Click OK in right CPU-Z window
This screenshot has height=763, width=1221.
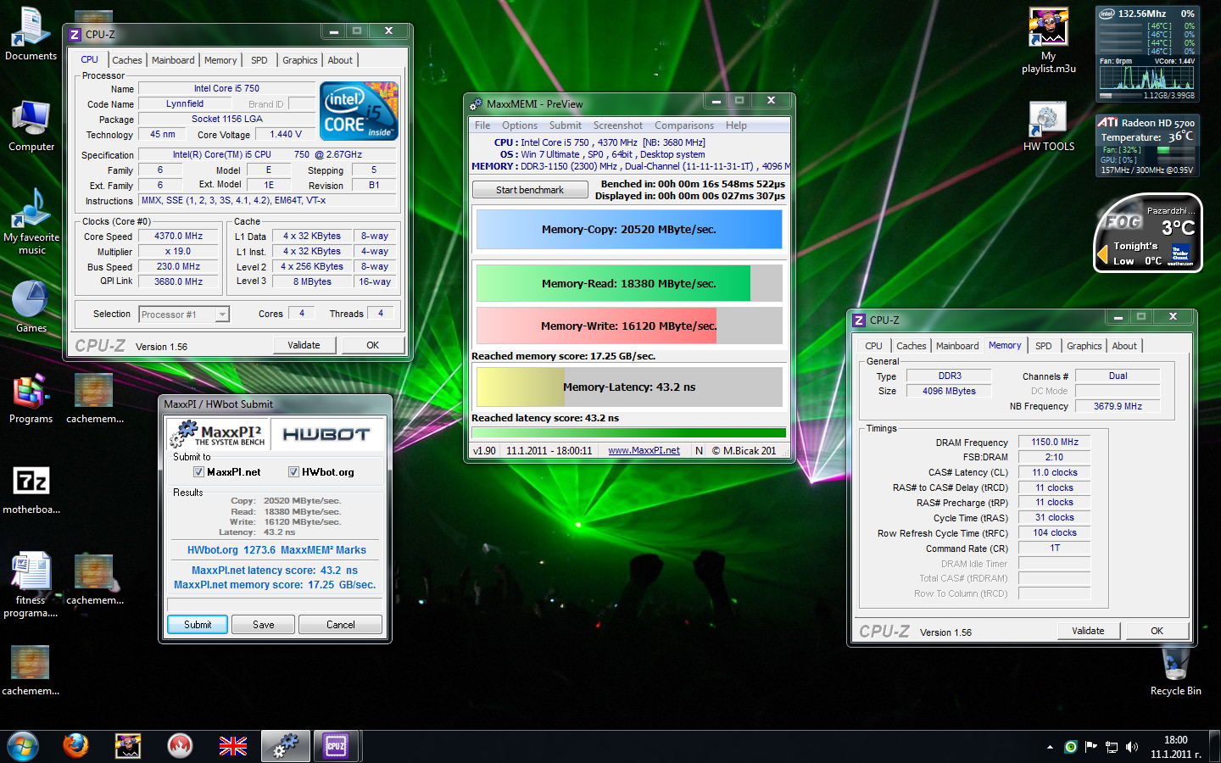click(1157, 631)
